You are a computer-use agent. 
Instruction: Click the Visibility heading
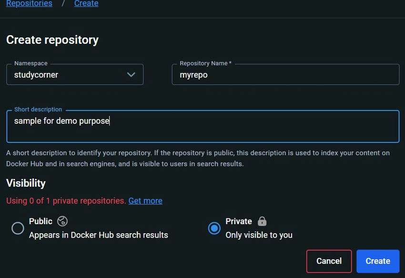click(x=26, y=183)
